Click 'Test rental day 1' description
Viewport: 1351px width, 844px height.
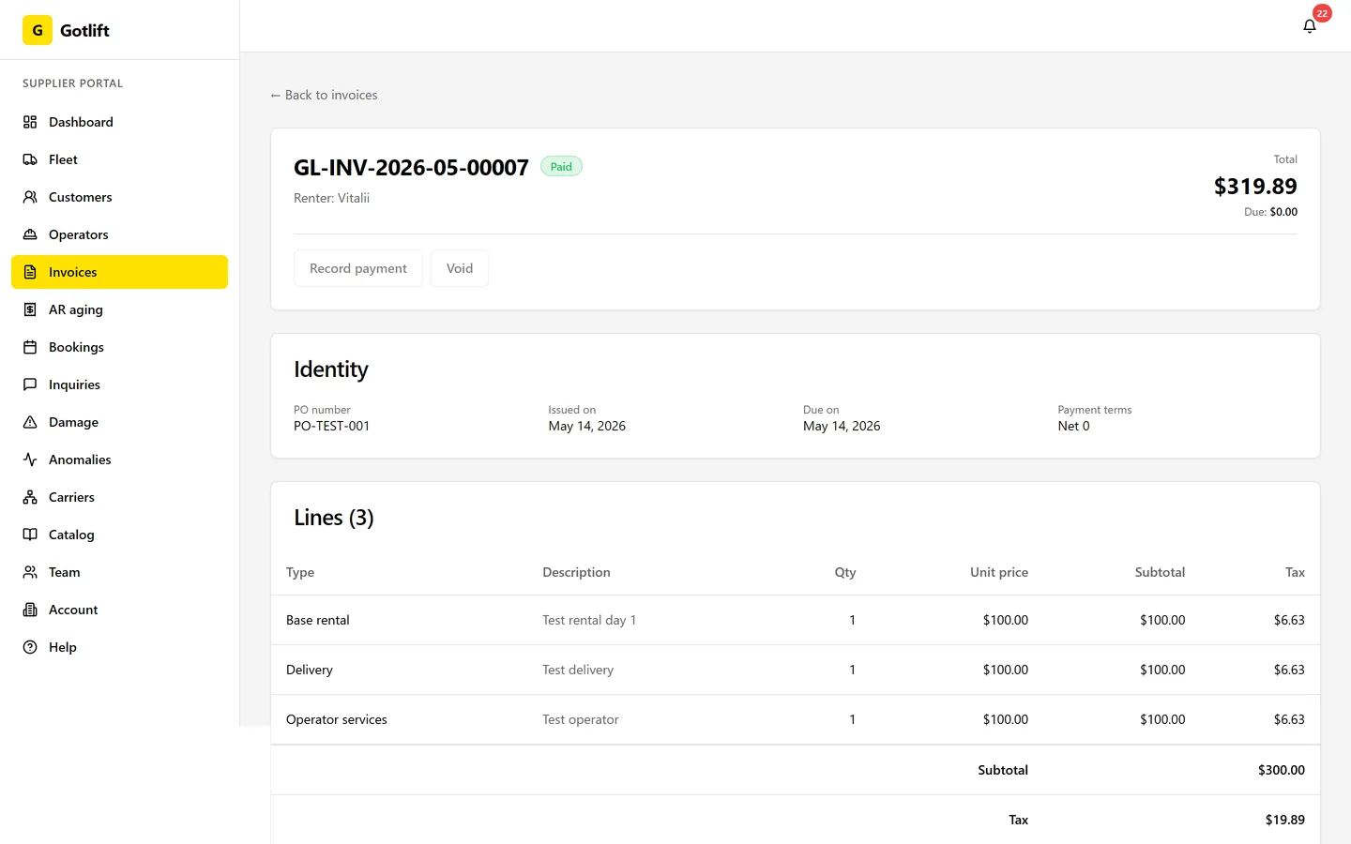coord(589,620)
